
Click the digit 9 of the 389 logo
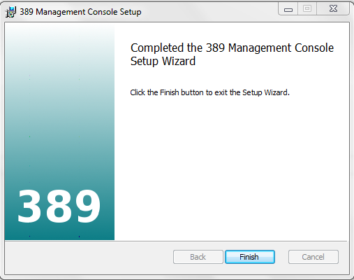tap(87, 206)
